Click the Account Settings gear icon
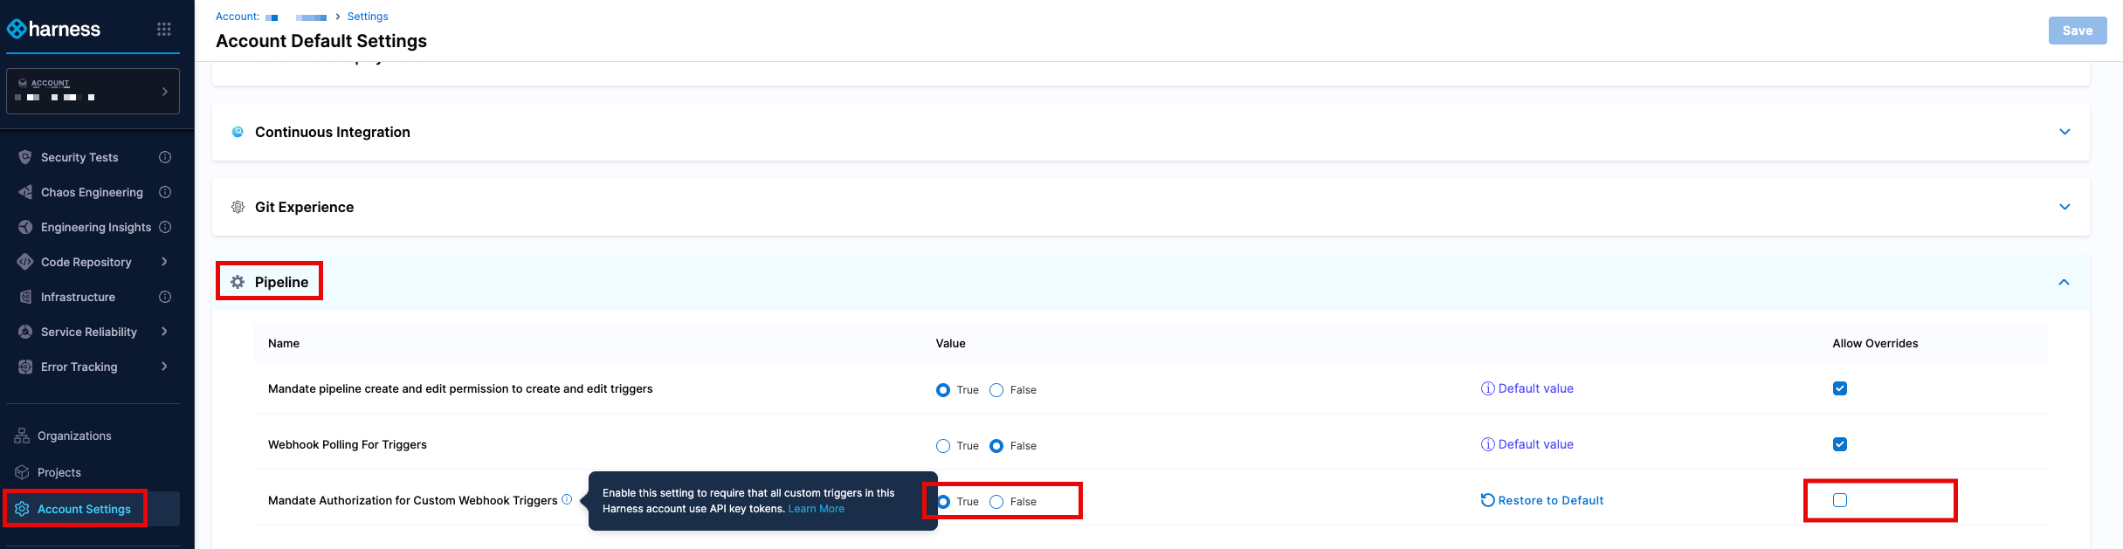2123x549 pixels. pyautogui.click(x=23, y=509)
